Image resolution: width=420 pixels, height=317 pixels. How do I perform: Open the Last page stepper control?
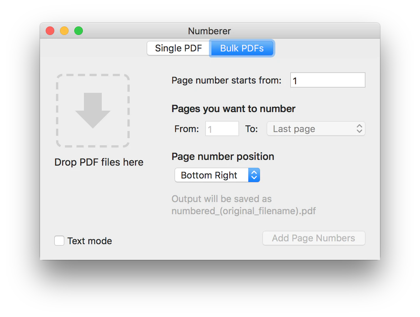[x=360, y=129]
